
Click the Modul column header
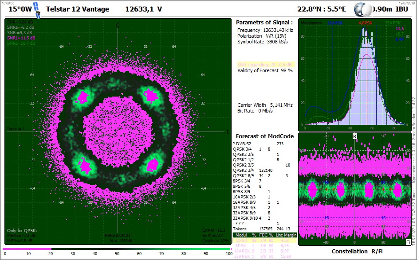pyautogui.click(x=241, y=235)
